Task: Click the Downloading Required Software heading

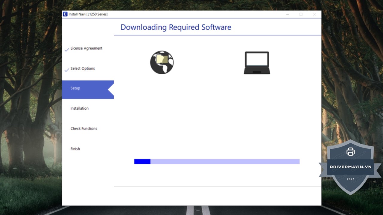Action: click(x=176, y=27)
